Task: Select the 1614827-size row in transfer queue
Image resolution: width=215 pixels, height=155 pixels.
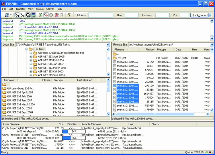Action: 73,141
